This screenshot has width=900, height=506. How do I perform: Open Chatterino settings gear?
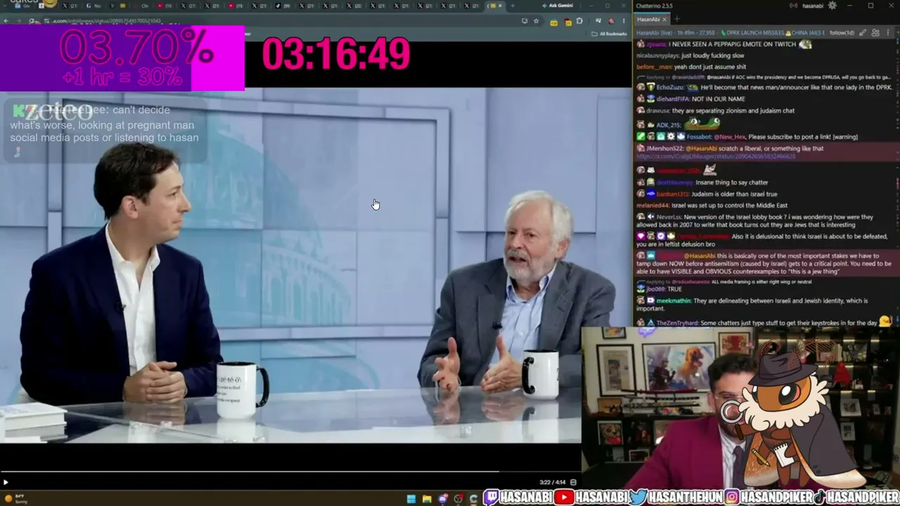pyautogui.click(x=832, y=6)
